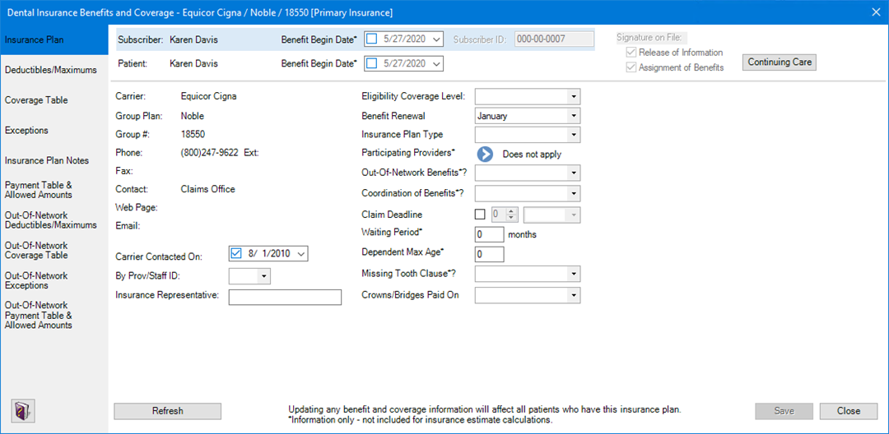Image resolution: width=889 pixels, height=434 pixels.
Task: Switch to the Deductibles/Maximums tab
Action: (51, 70)
